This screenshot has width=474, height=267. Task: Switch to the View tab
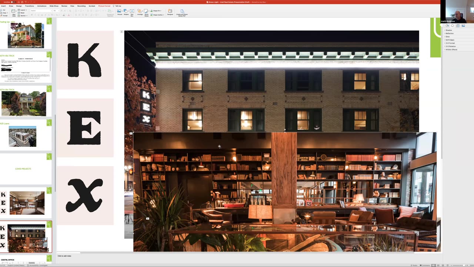(72, 6)
